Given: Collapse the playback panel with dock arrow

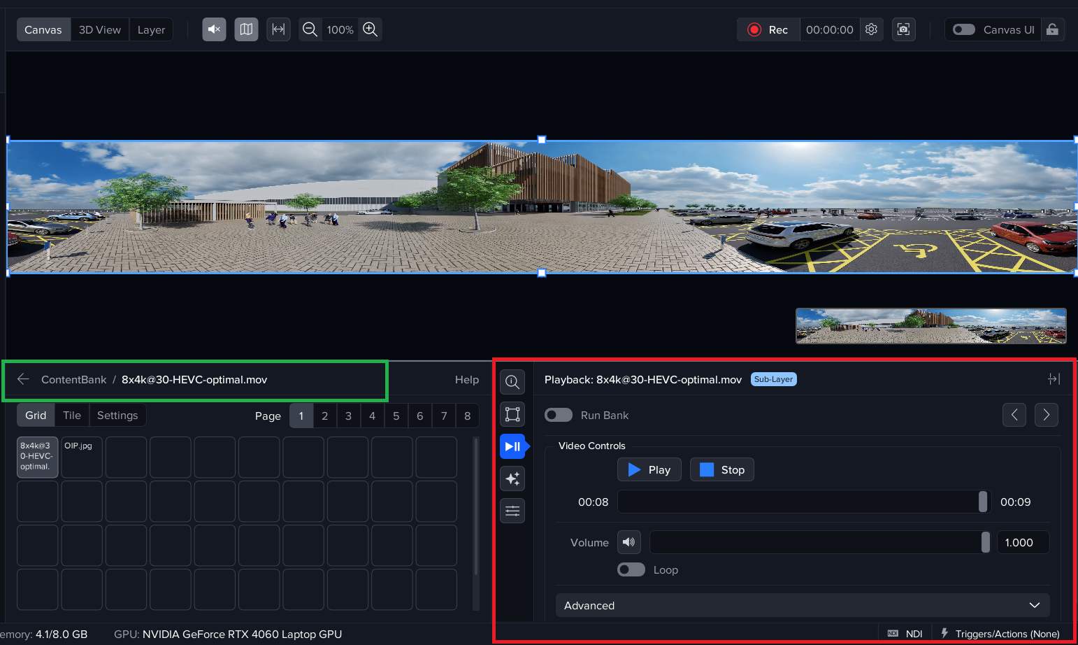Looking at the screenshot, I should click(x=1054, y=379).
